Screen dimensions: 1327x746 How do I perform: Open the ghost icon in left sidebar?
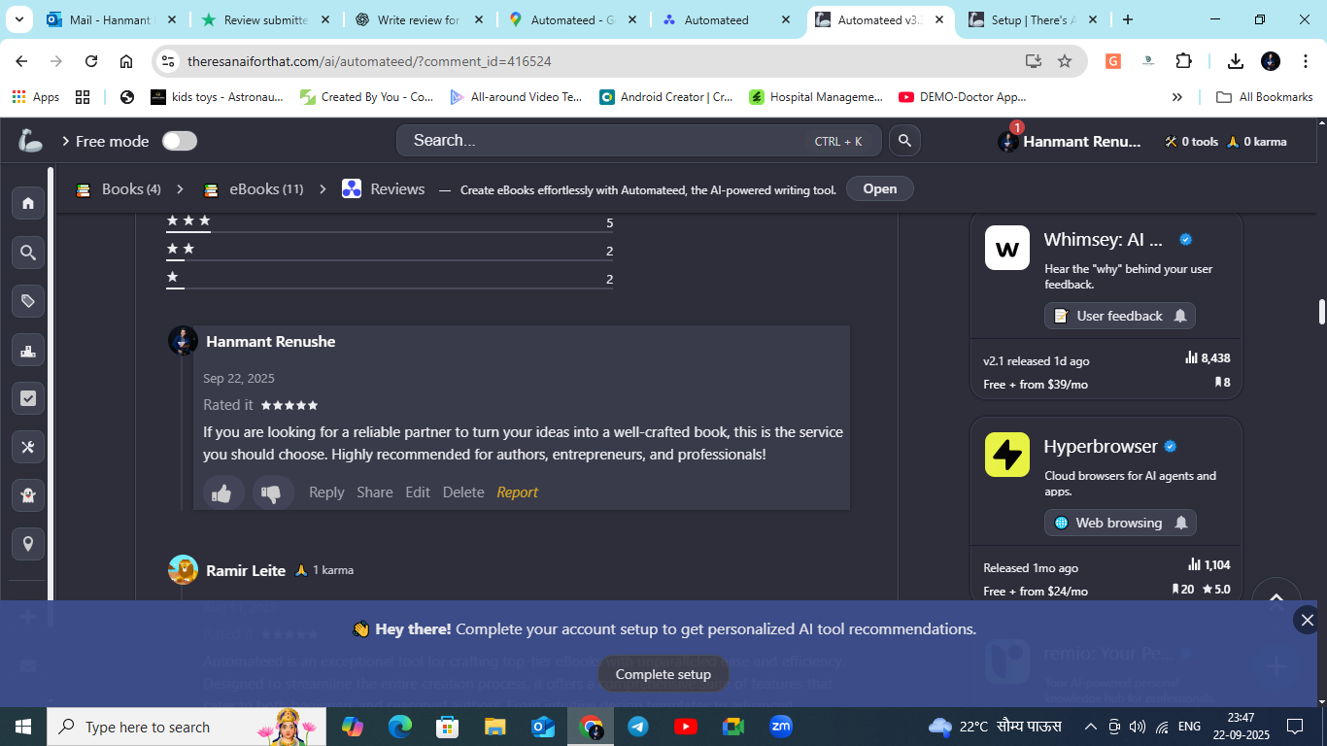[28, 495]
